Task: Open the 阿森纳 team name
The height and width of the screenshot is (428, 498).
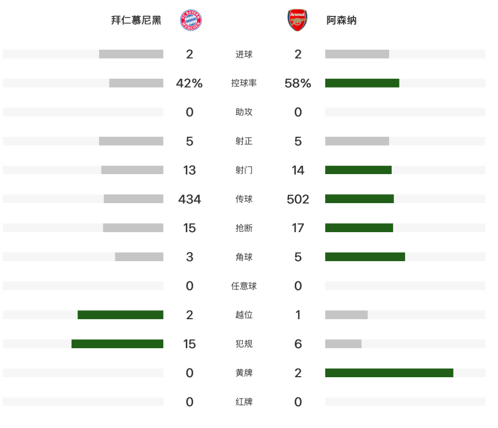Action: pos(341,20)
